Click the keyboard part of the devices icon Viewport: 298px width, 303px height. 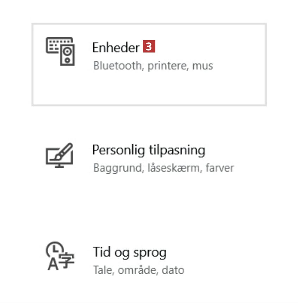[58, 45]
